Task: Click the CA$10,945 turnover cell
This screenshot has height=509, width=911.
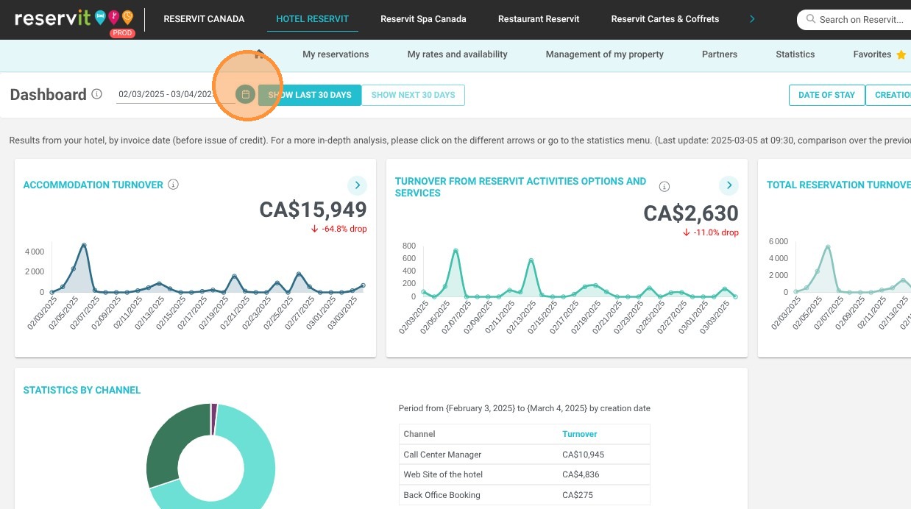Action: click(x=583, y=455)
